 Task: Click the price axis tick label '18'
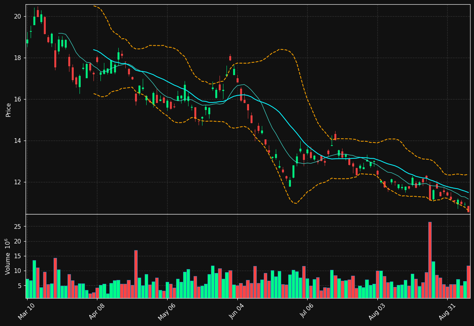[x=17, y=58]
